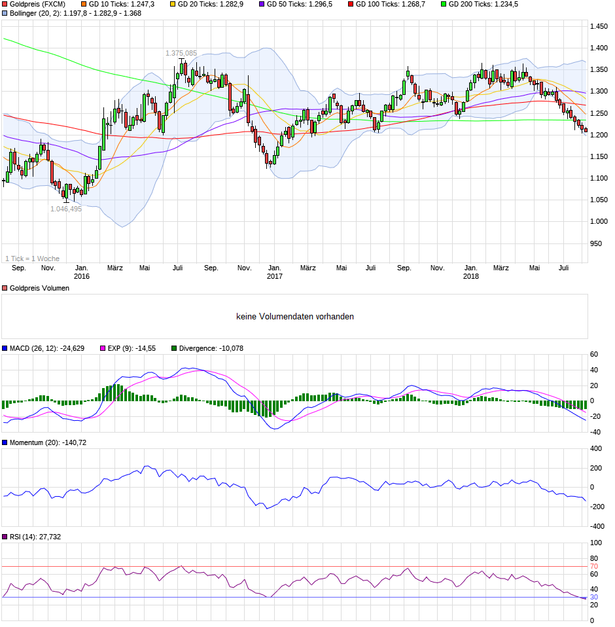Click the magenta EXP (9) legend swatch

[x=102, y=349]
